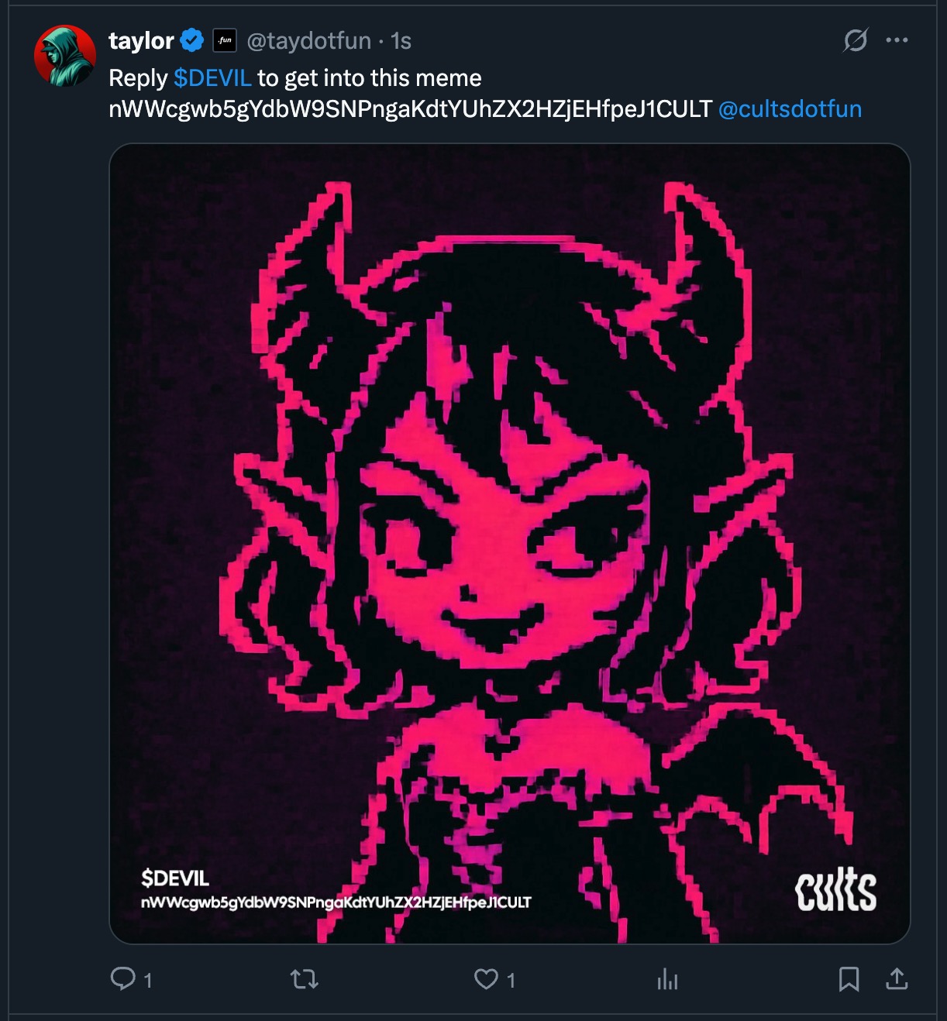Open the three-dot more options menu
This screenshot has height=1021, width=947.
(897, 40)
